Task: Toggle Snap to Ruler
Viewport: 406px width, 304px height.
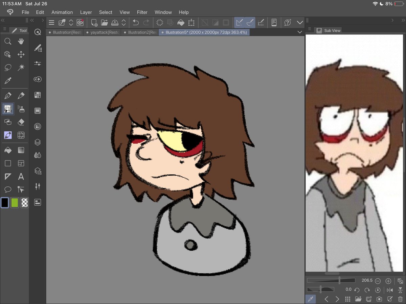Action: point(240,23)
